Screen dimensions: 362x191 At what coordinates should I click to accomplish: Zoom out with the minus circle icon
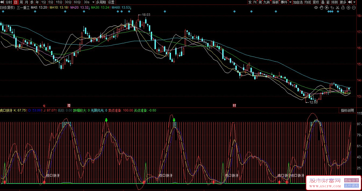coord(354,8)
